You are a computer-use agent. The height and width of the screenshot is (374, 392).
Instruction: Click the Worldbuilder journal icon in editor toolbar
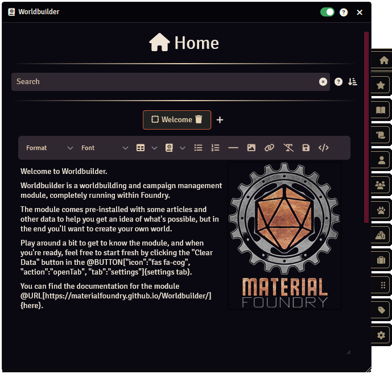(169, 148)
